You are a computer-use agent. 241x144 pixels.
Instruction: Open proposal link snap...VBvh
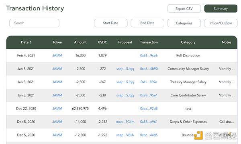(x=125, y=135)
